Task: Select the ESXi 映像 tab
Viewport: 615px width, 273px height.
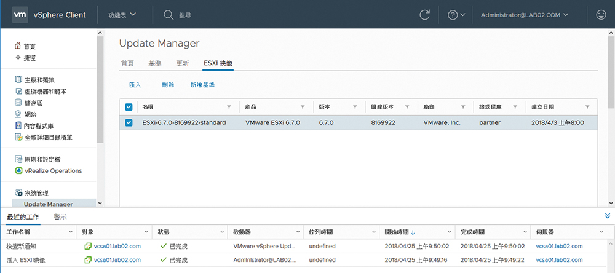Action: pyautogui.click(x=218, y=63)
